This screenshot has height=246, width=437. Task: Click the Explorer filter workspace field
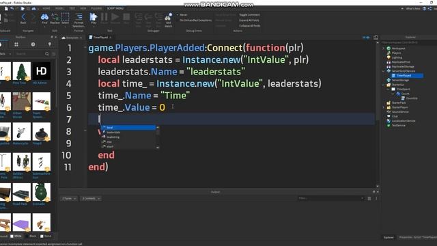pyautogui.click(x=409, y=42)
